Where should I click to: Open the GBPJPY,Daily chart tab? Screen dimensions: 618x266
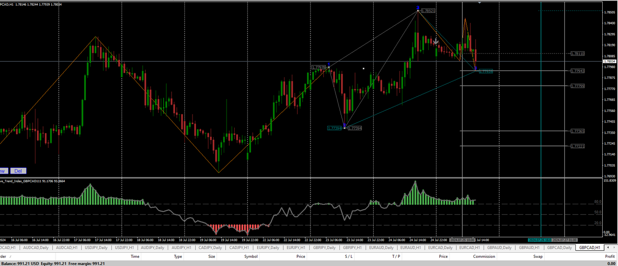[x=325, y=248]
